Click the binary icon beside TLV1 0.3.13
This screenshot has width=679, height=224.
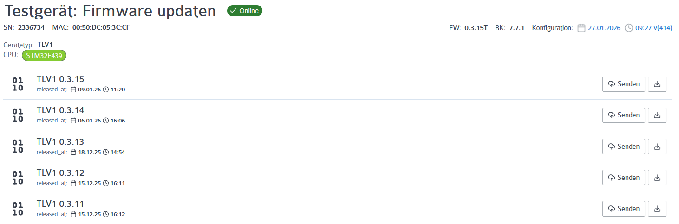(x=18, y=147)
